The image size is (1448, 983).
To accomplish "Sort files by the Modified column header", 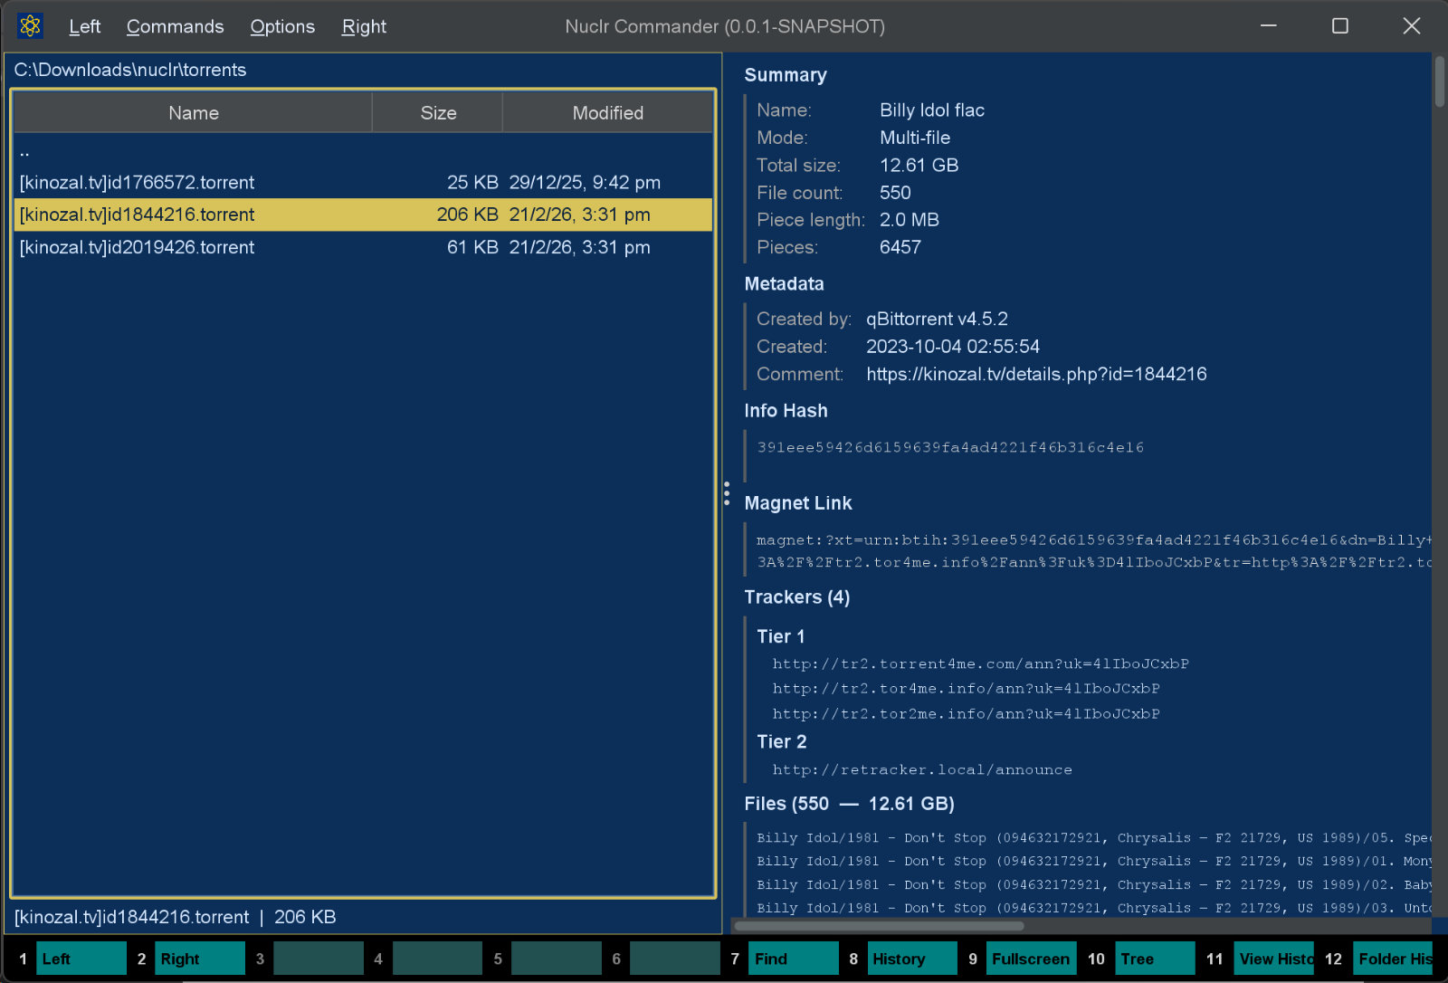I will point(607,113).
